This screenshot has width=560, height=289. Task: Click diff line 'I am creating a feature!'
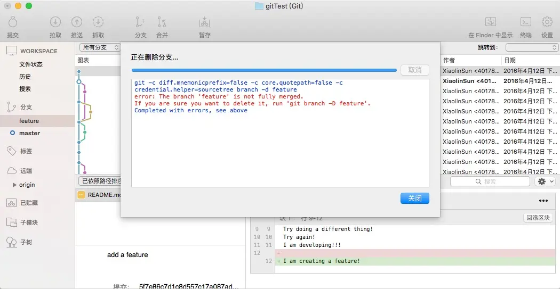pos(322,261)
